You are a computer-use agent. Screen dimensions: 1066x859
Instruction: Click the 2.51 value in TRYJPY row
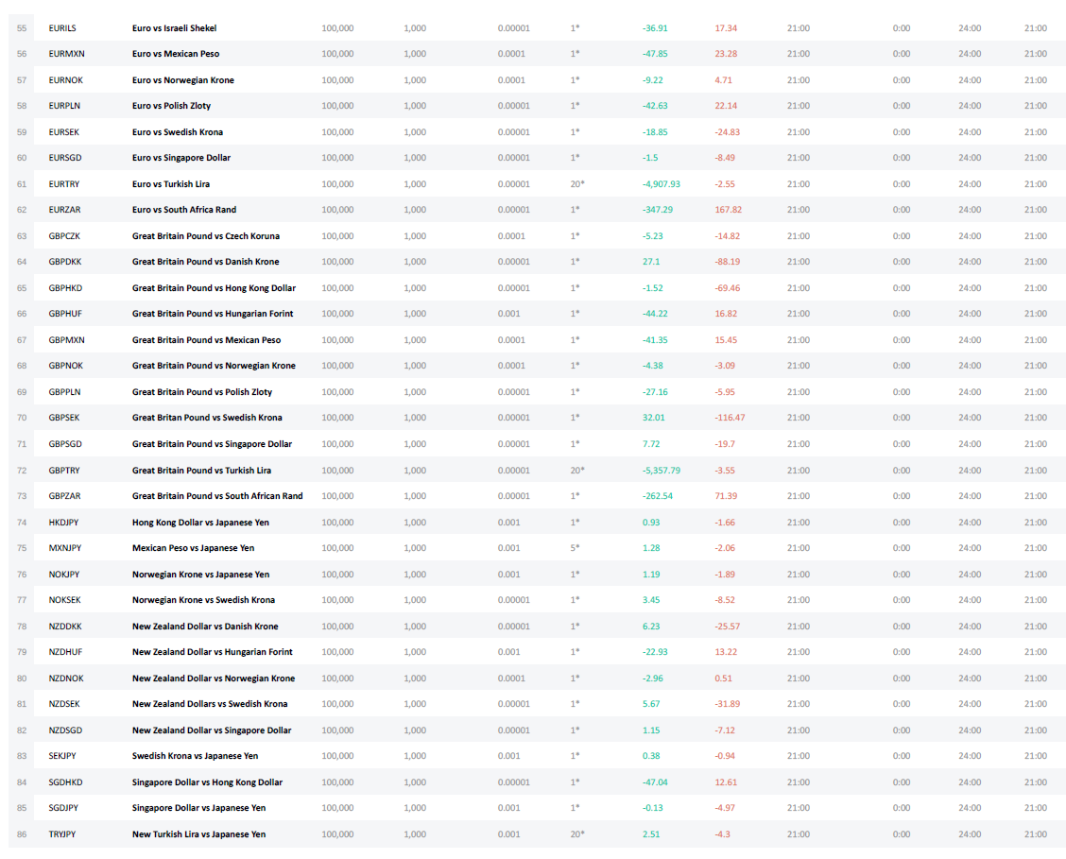coord(651,834)
